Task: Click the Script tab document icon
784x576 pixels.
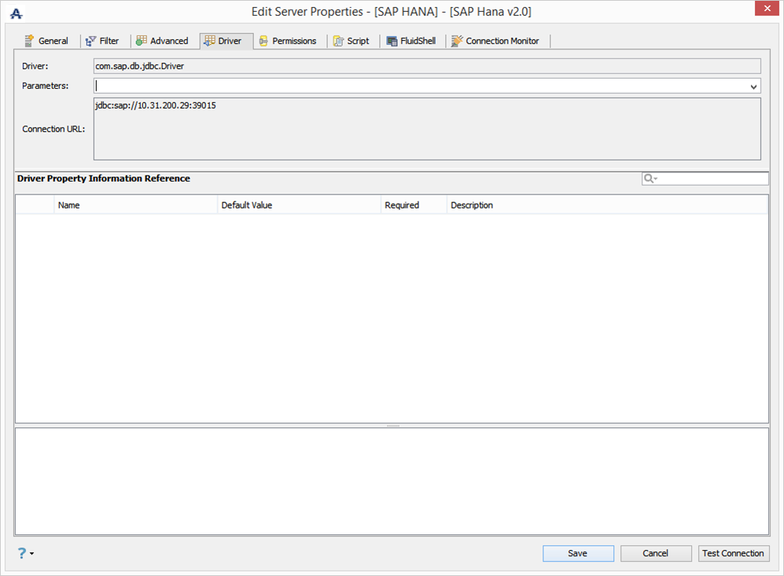Action: (338, 41)
